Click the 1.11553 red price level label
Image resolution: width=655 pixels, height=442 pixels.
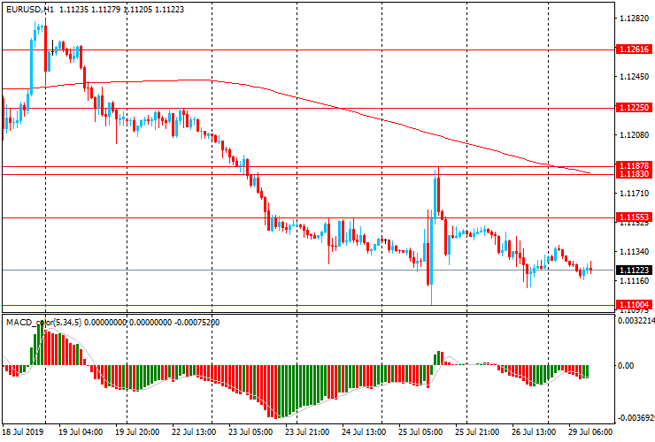click(634, 217)
